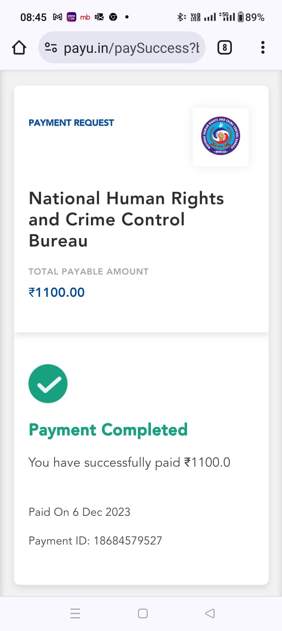282x631 pixels.
Task: Tap the NHRCCB organization logo
Action: click(221, 137)
